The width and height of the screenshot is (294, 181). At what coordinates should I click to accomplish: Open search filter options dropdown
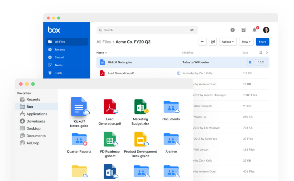tap(193, 30)
